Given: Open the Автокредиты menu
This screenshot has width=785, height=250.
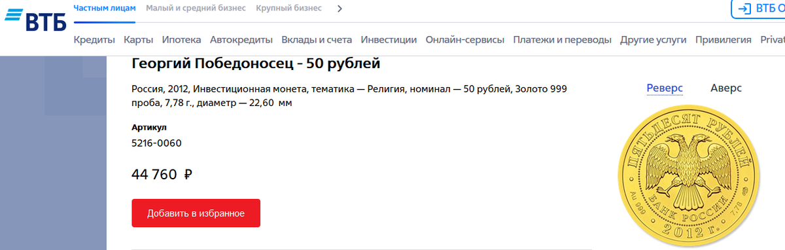Looking at the screenshot, I should (241, 40).
